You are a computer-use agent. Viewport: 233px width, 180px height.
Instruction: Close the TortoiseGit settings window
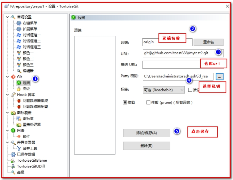tap(227, 6)
